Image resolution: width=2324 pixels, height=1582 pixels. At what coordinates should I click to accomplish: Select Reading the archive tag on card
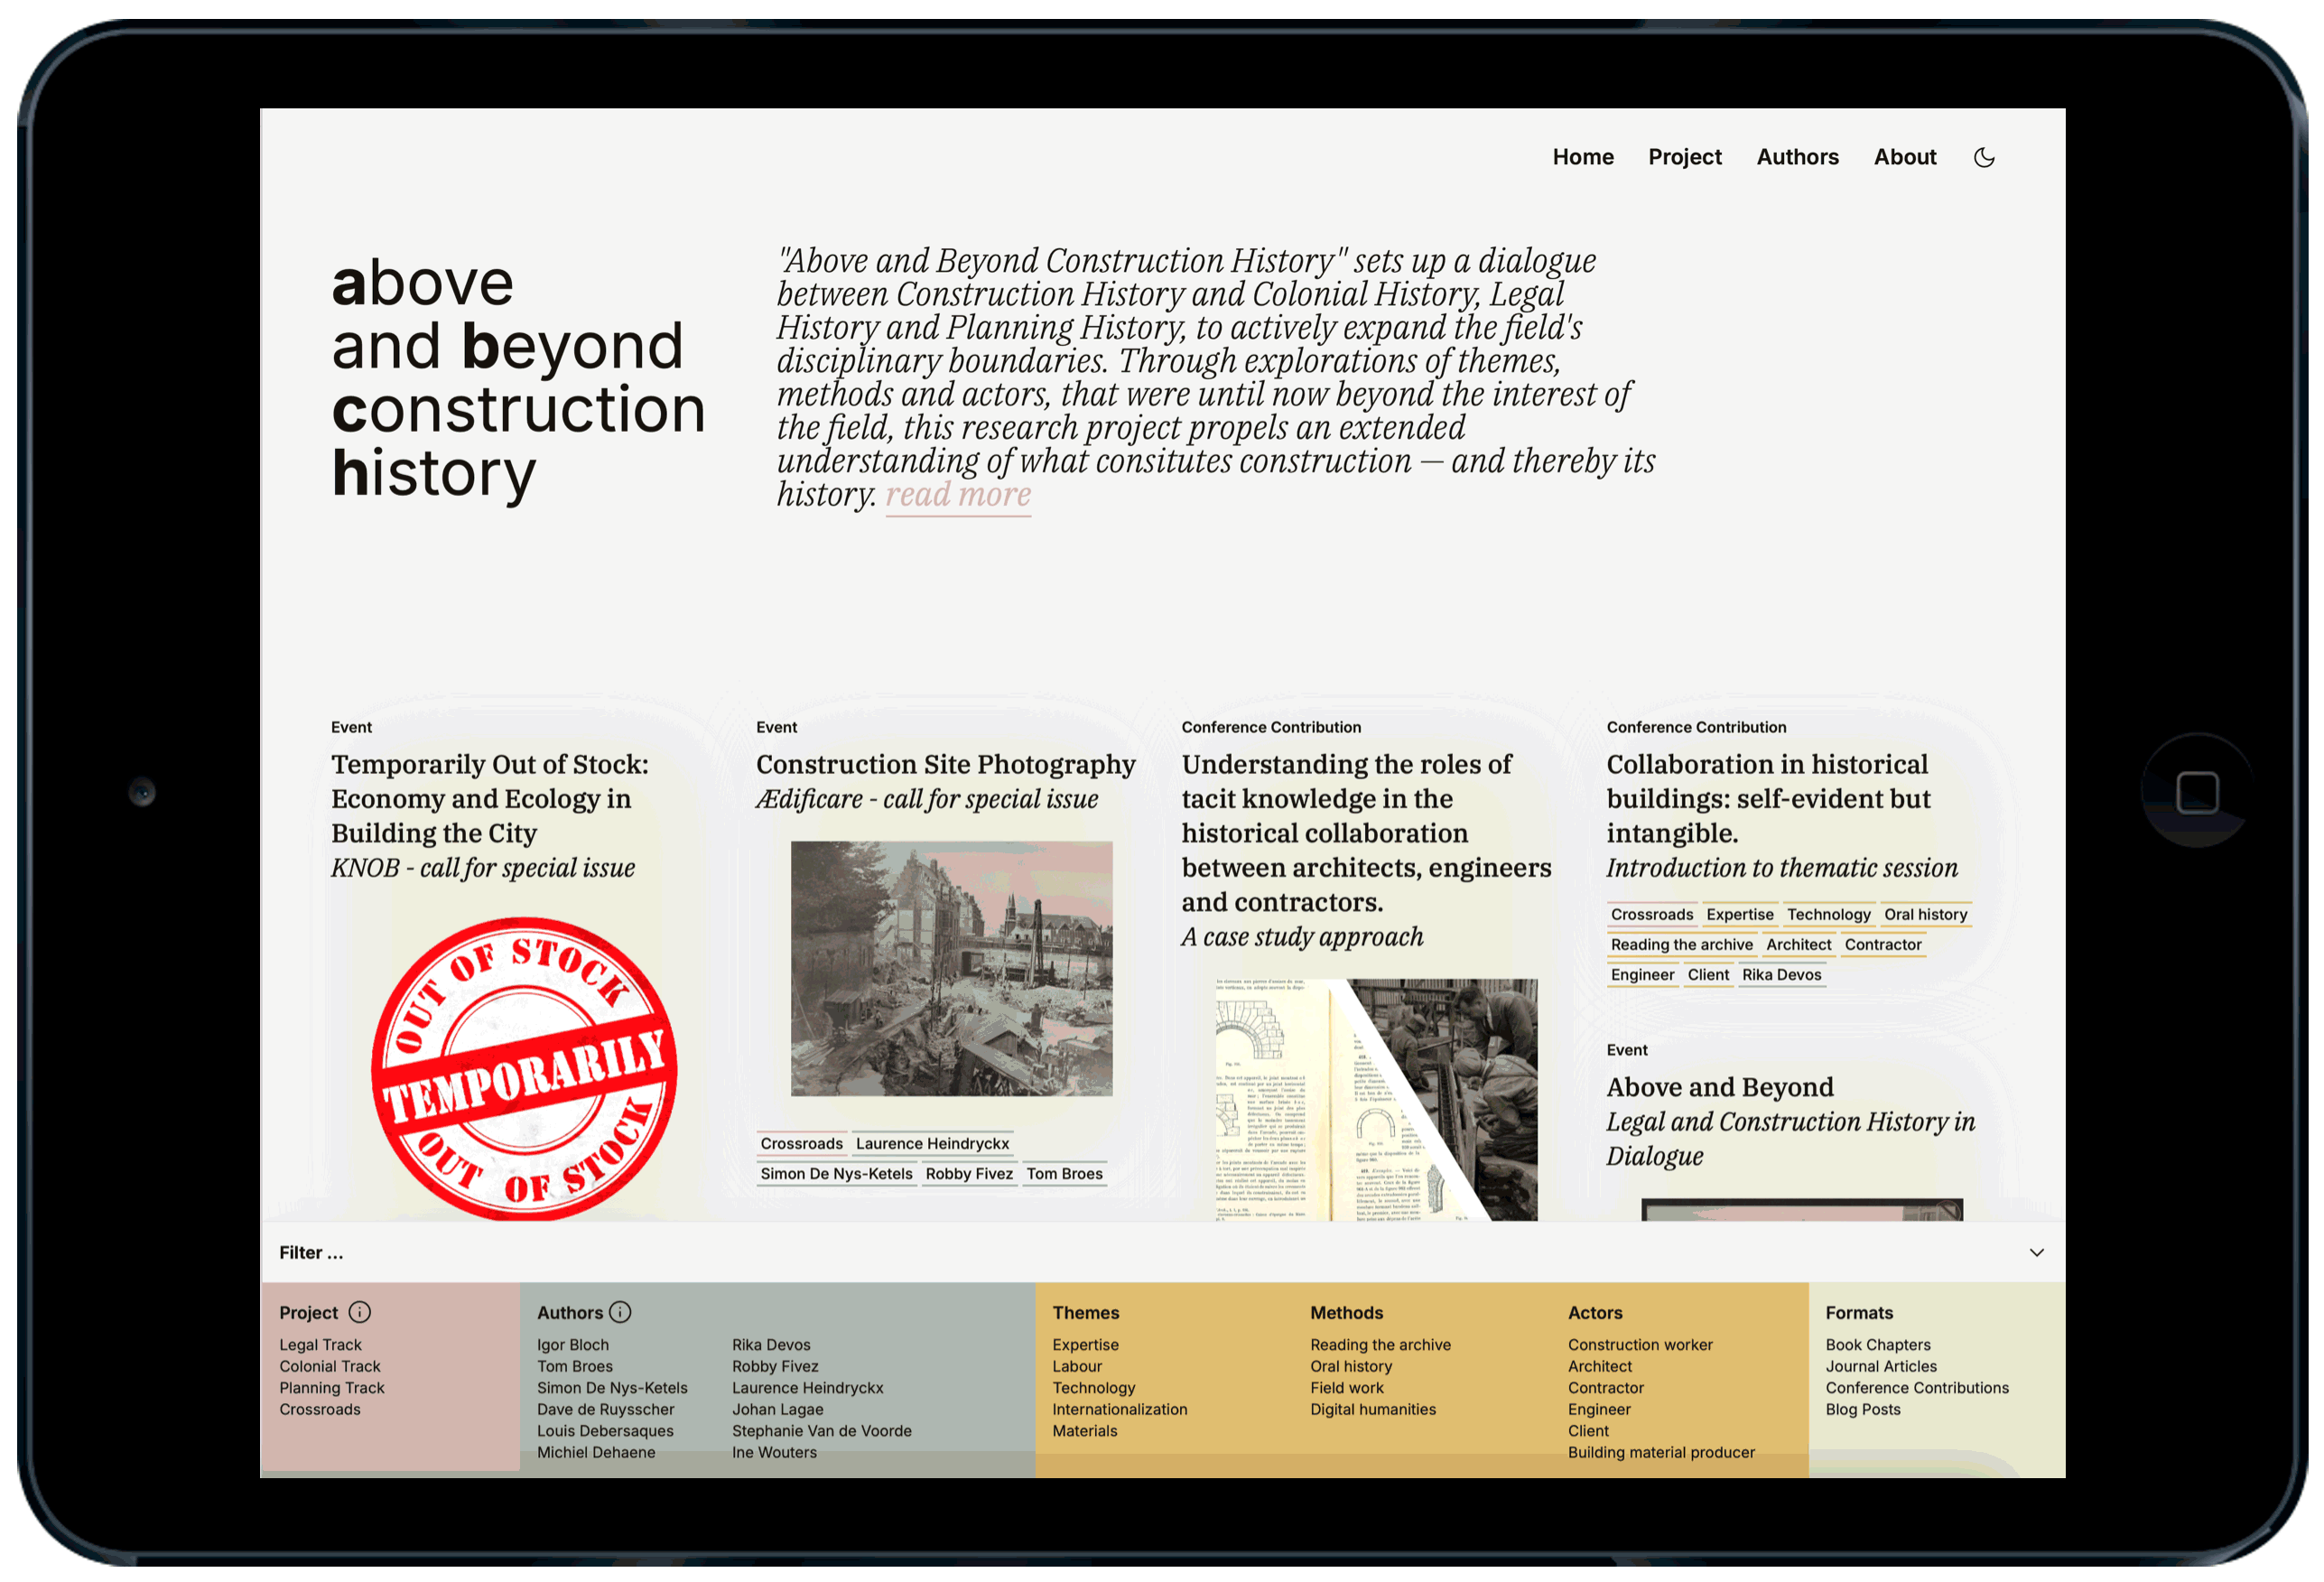tap(1681, 945)
